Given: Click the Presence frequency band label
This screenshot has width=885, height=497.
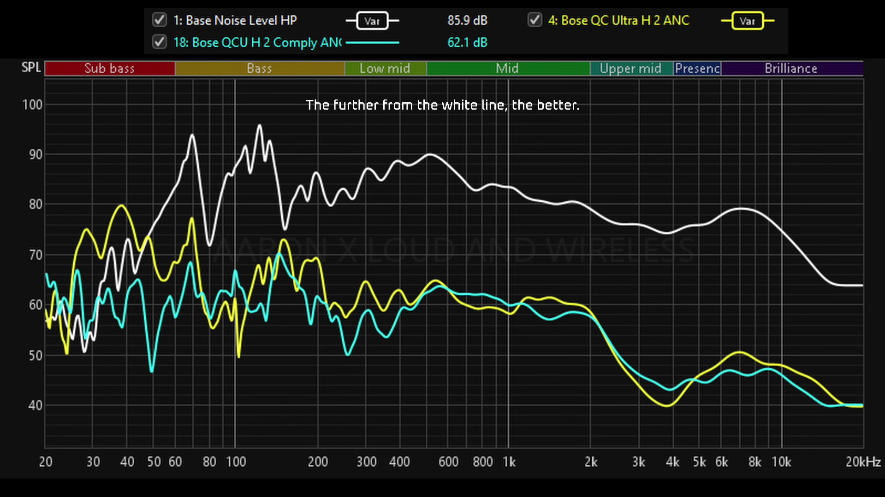Looking at the screenshot, I should tap(697, 68).
